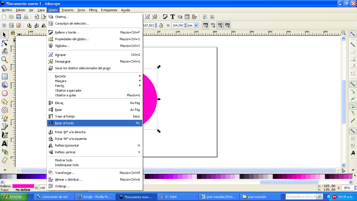This screenshot has width=357, height=201.
Task: Click the Save document icon
Action: coord(19,17)
